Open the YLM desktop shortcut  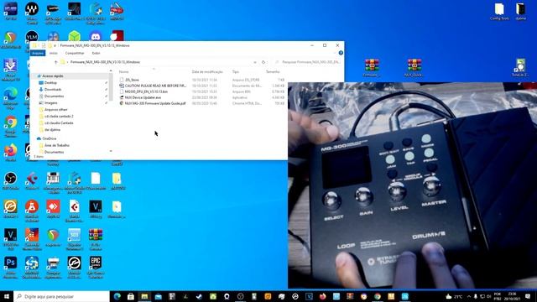click(x=32, y=36)
